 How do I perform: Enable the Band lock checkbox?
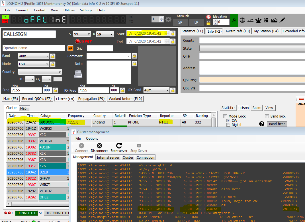pyautogui.click(x=267, y=116)
